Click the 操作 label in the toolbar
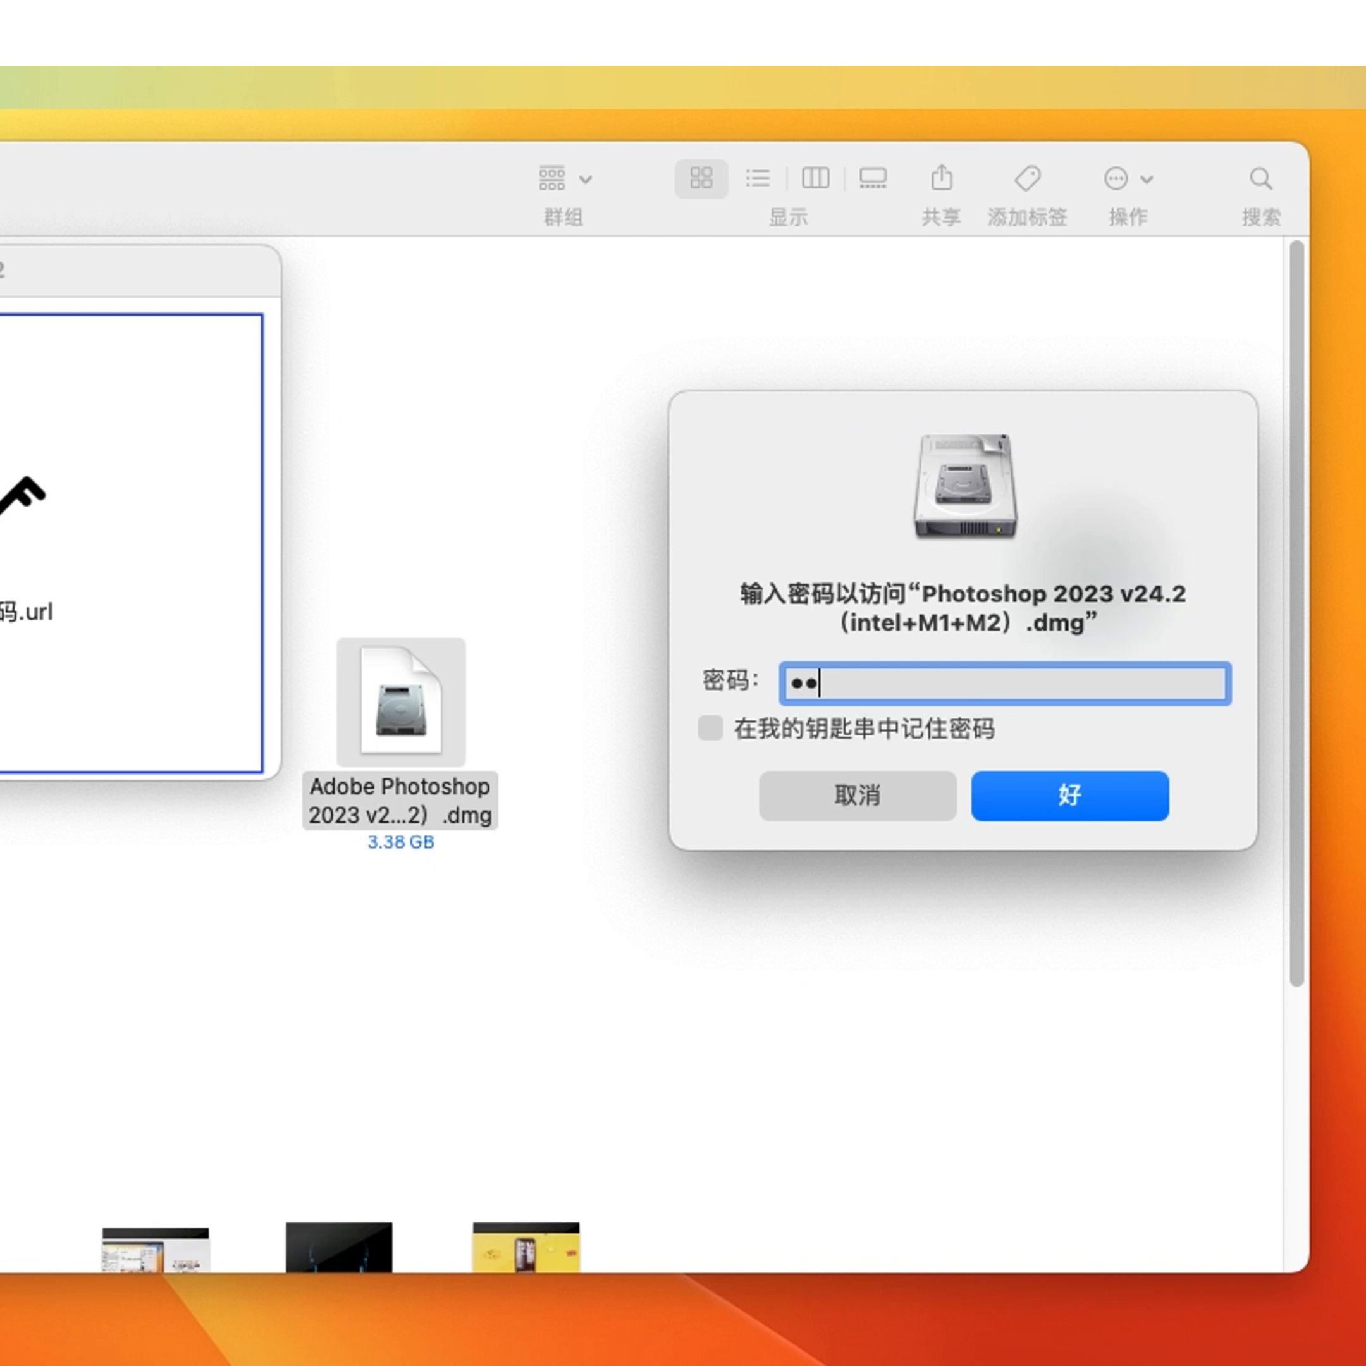 (x=1128, y=217)
